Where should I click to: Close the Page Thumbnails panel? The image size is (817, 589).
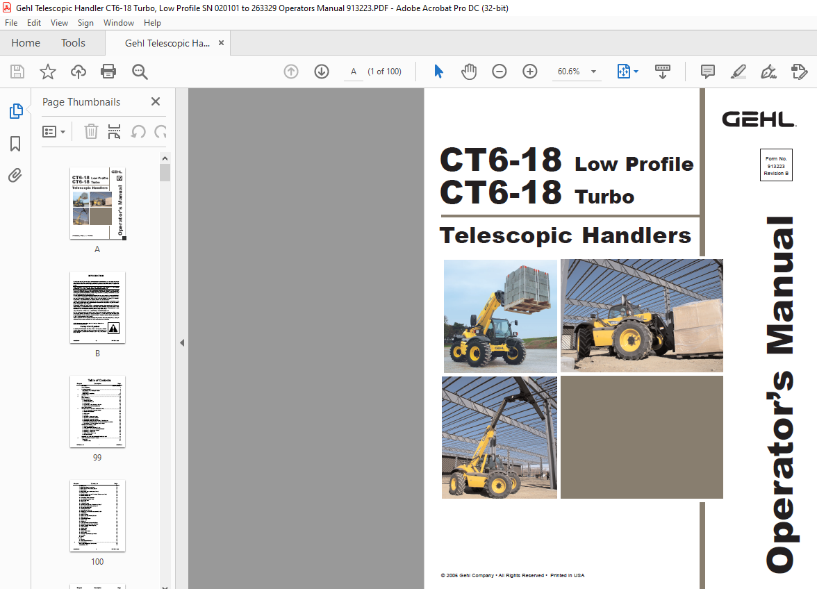point(156,101)
